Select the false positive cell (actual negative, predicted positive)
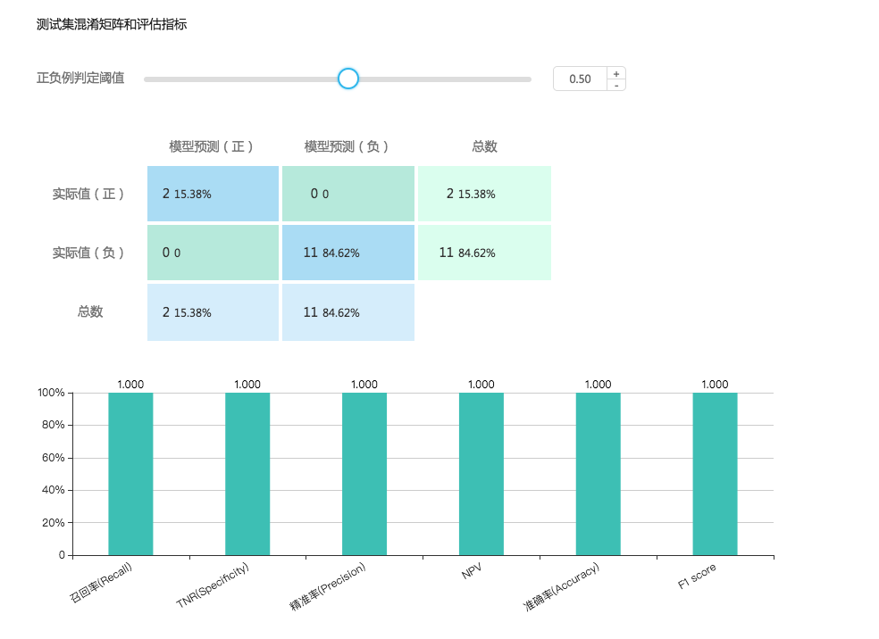The height and width of the screenshot is (639, 879). [x=213, y=253]
